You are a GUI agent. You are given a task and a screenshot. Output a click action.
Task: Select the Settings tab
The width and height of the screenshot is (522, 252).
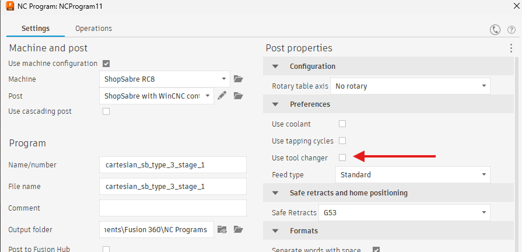(36, 29)
